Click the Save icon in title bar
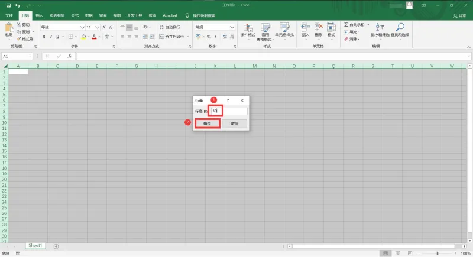The width and height of the screenshot is (473, 257). point(8,5)
